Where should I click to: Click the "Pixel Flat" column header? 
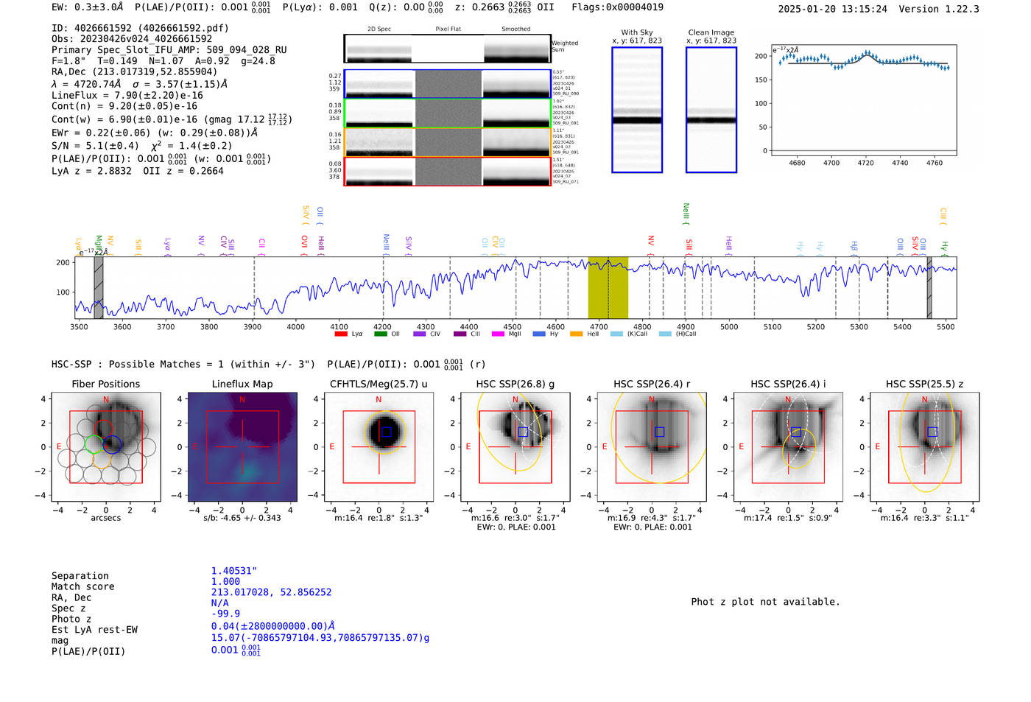coord(448,29)
